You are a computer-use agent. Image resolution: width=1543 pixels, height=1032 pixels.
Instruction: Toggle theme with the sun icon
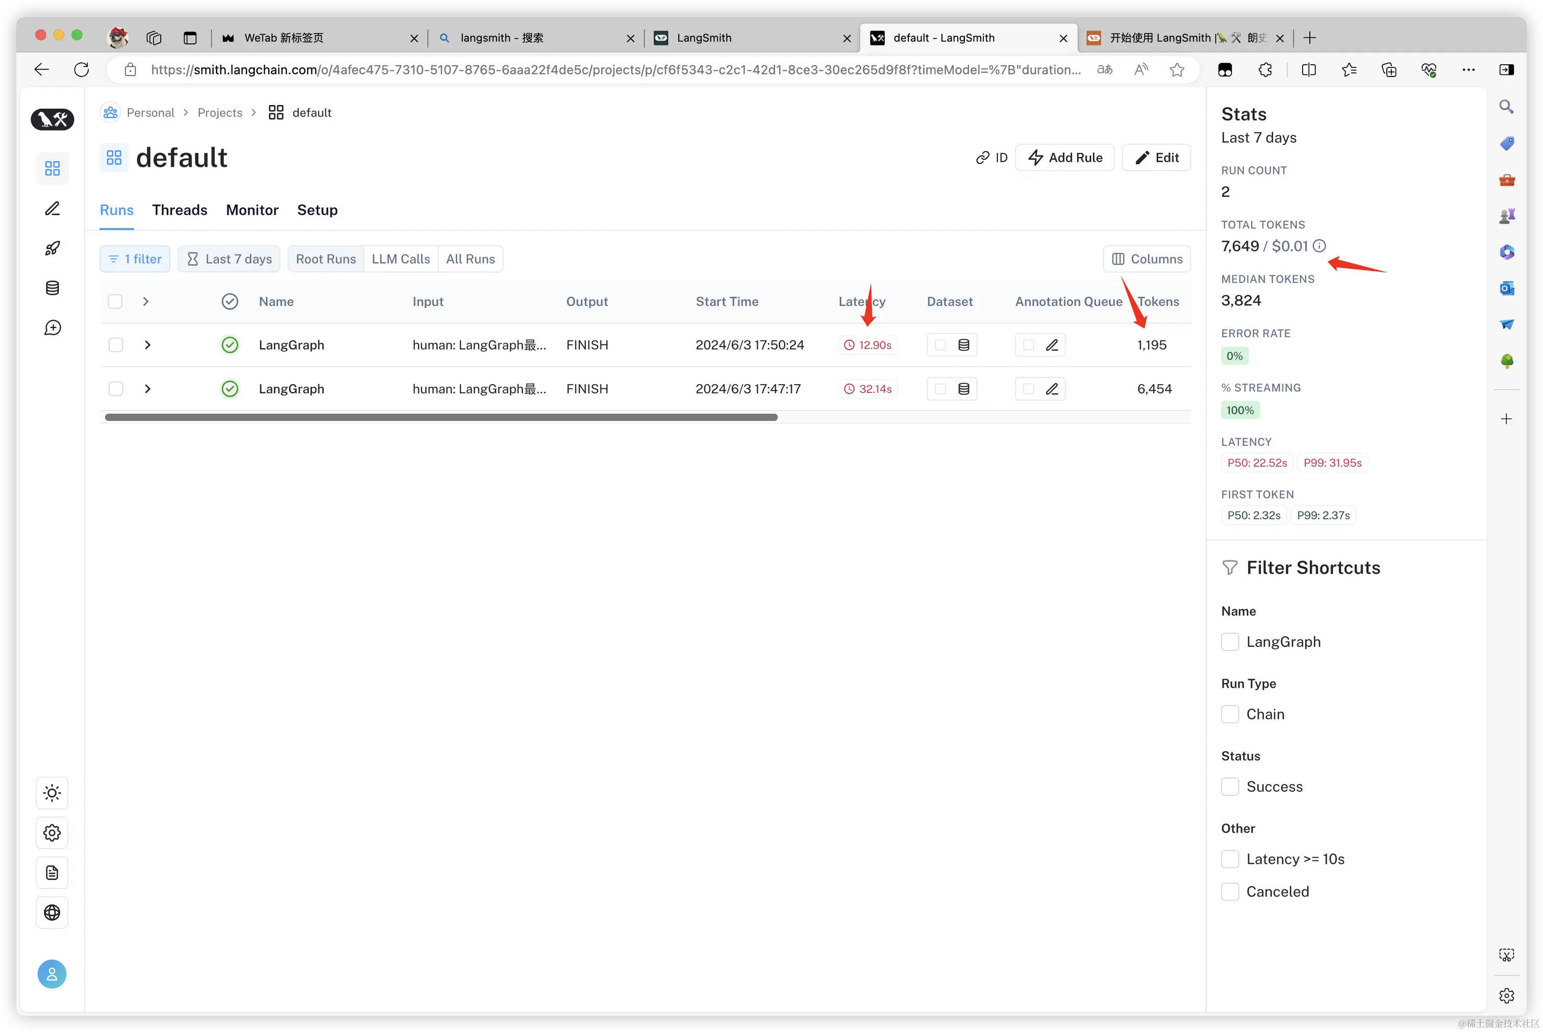click(x=52, y=792)
